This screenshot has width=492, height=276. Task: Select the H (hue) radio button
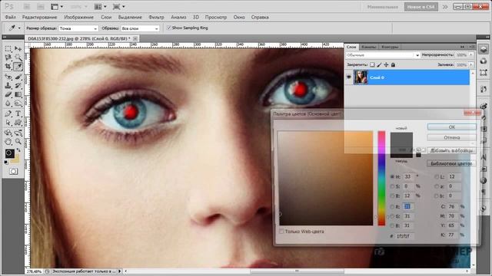(392, 176)
